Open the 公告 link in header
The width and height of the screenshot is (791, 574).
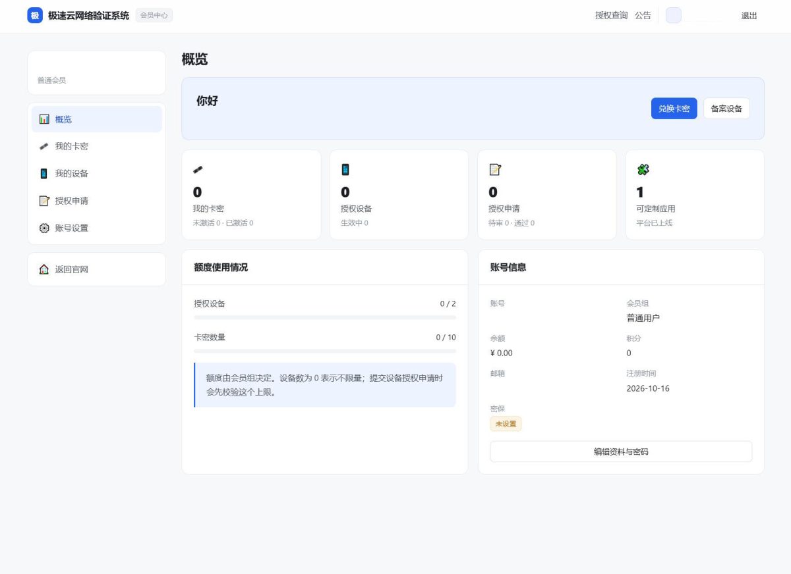point(643,16)
